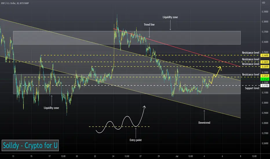Click the date 29 on time axis

coord(158,156)
